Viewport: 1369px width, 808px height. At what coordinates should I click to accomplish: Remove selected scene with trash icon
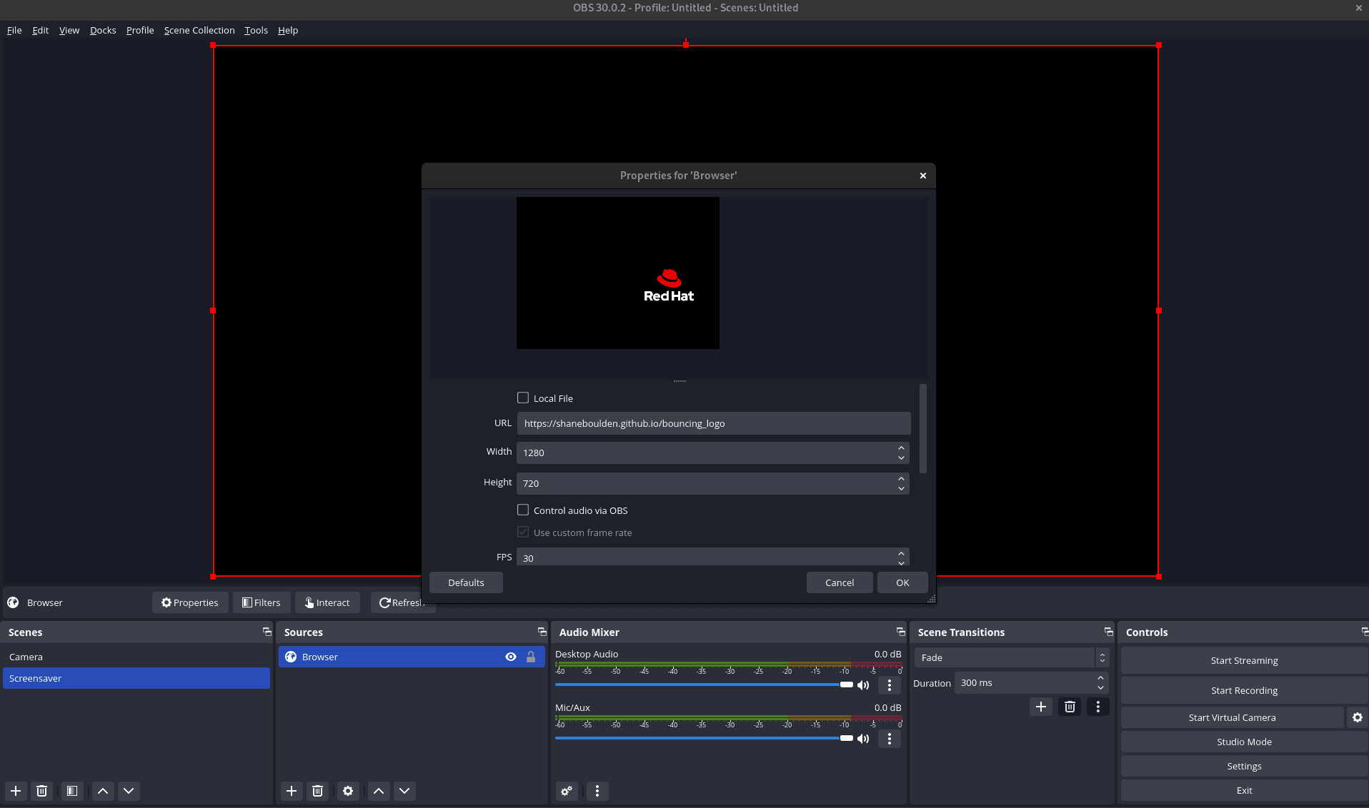(42, 791)
